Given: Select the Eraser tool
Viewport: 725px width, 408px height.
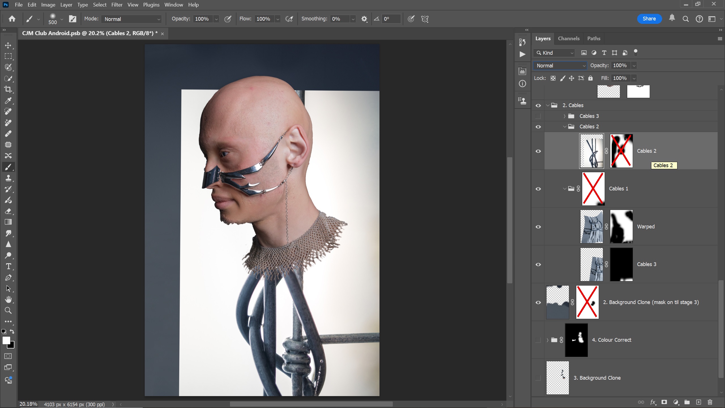Looking at the screenshot, I should [x=8, y=211].
